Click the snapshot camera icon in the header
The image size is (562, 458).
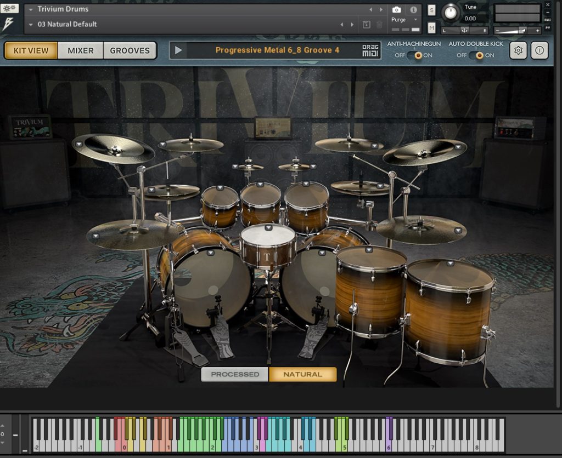(396, 10)
